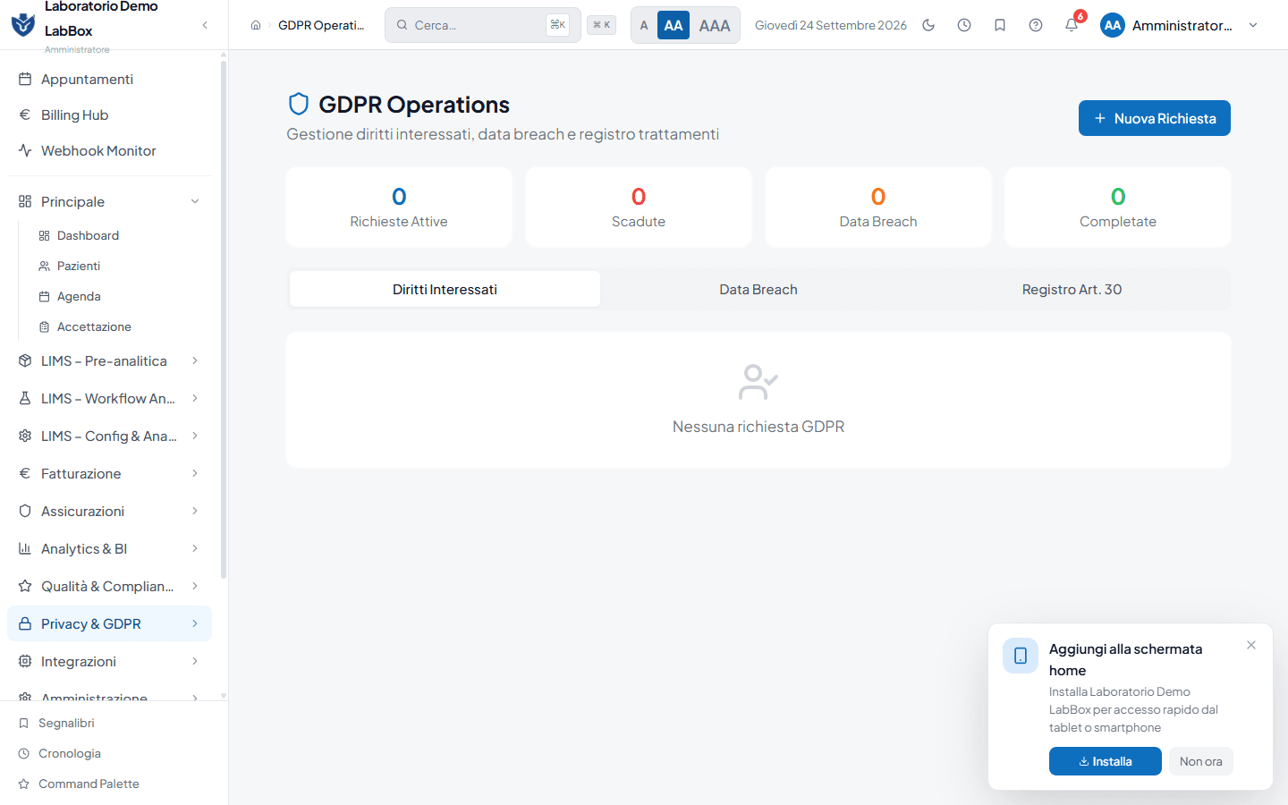
Task: Collapse the Principale section
Action: tap(109, 201)
